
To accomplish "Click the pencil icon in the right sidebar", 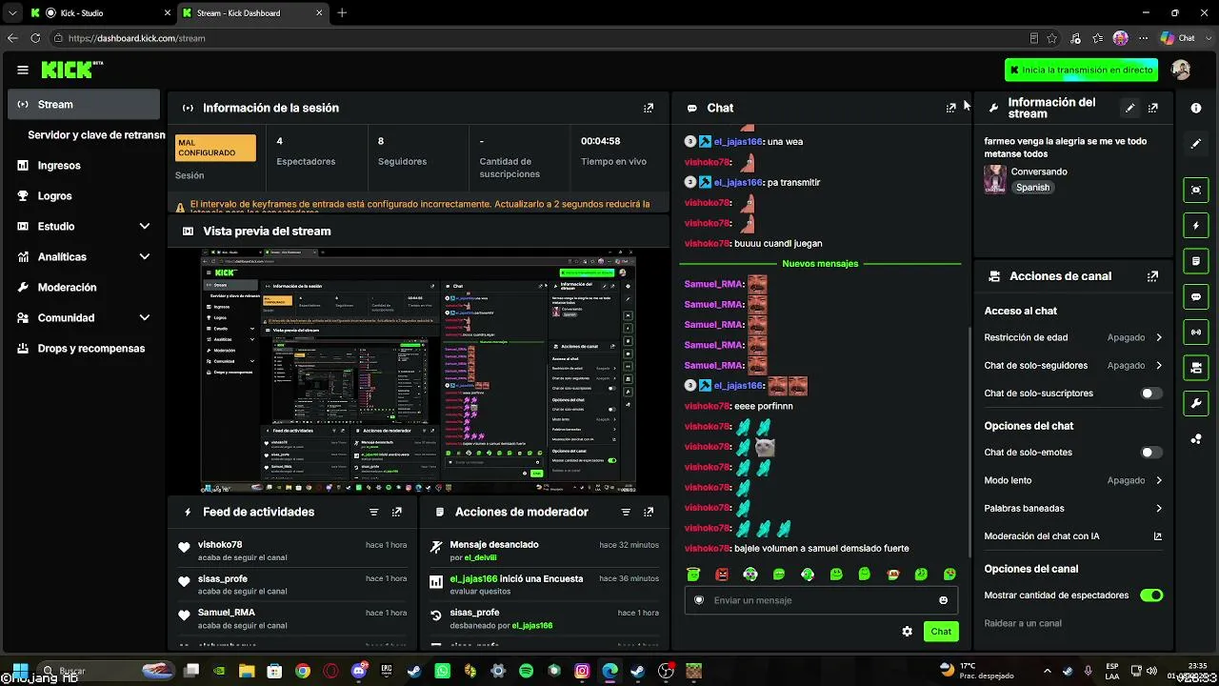I will pos(1196,144).
